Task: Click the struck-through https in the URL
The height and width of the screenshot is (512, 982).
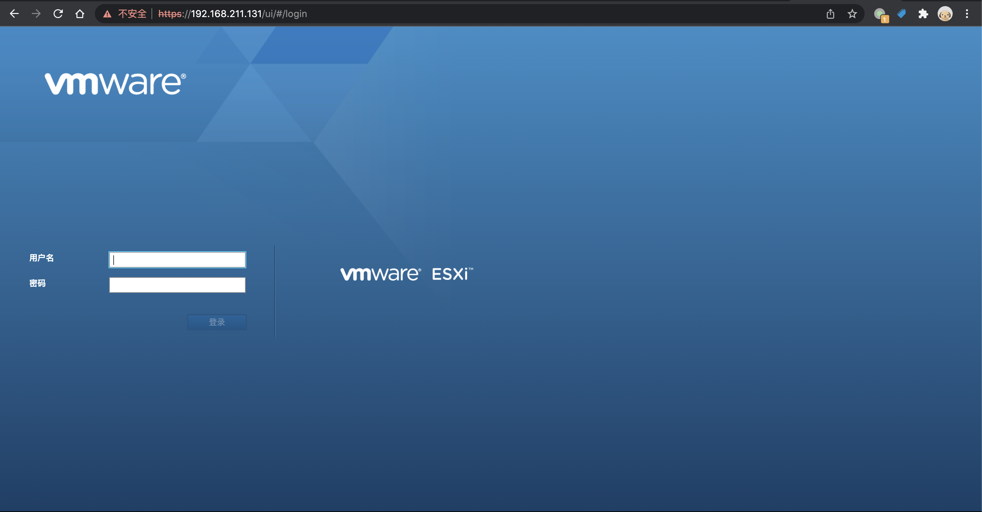Action: click(x=170, y=14)
